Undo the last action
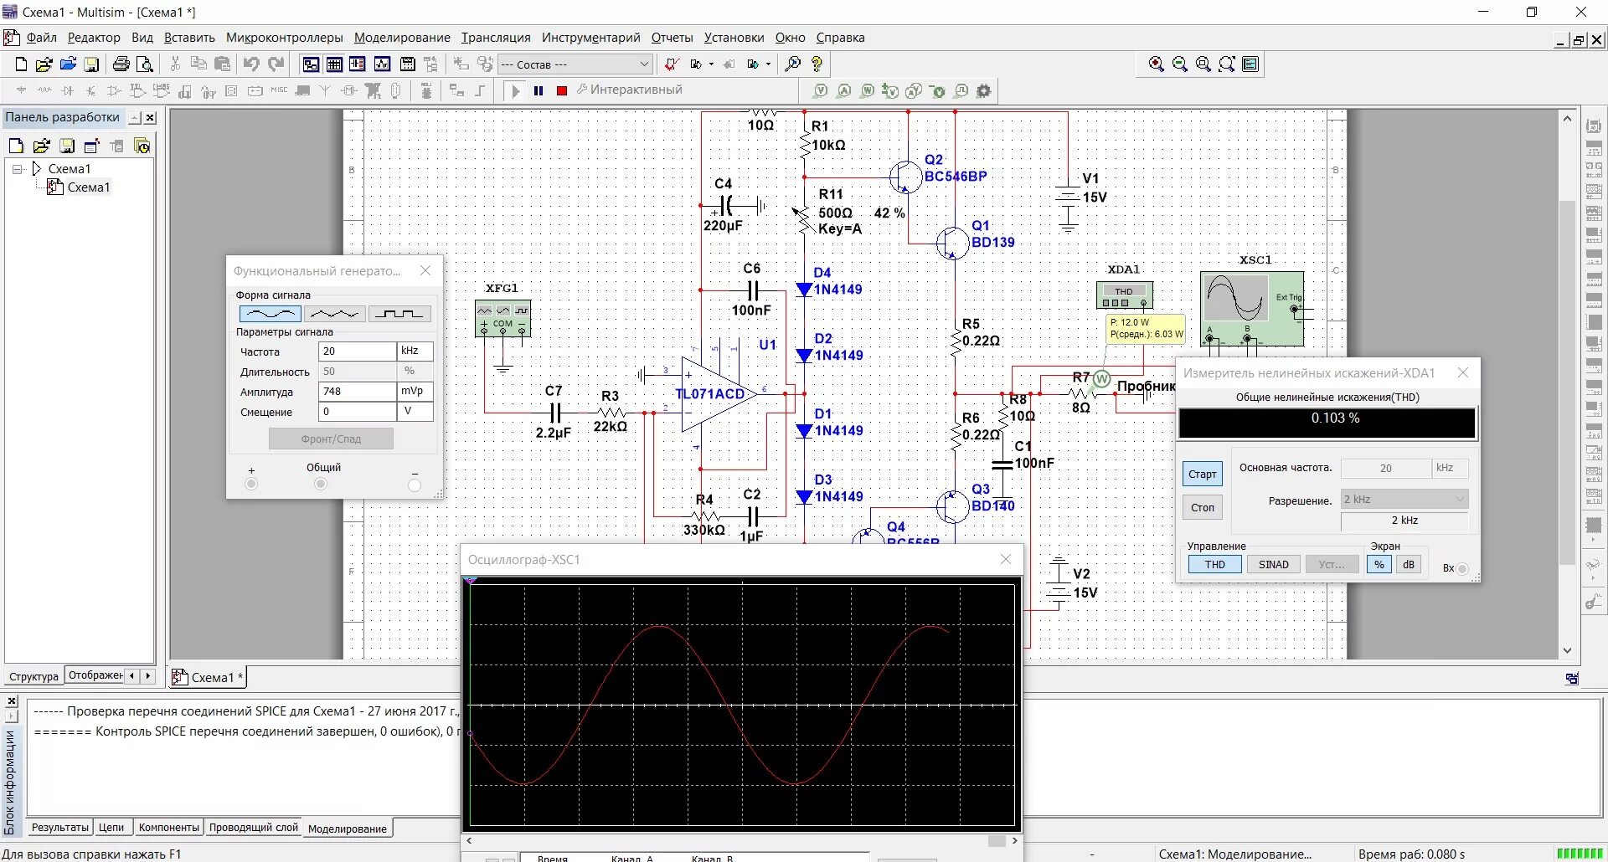Screen dimensions: 1608x862 251,64
